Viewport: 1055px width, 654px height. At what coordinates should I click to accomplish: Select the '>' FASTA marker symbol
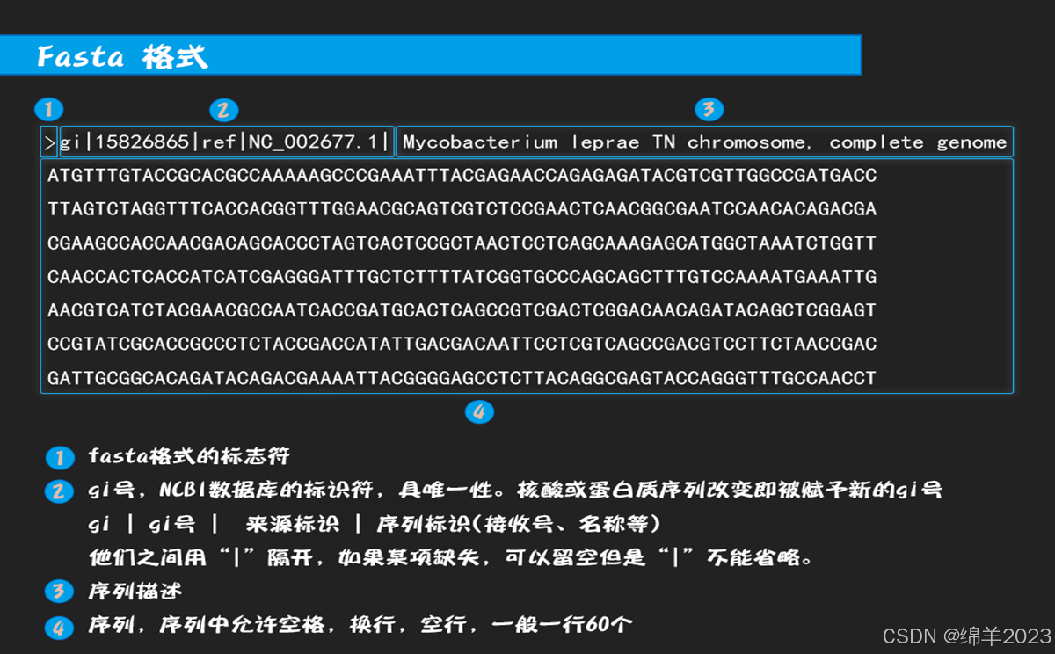coord(50,142)
